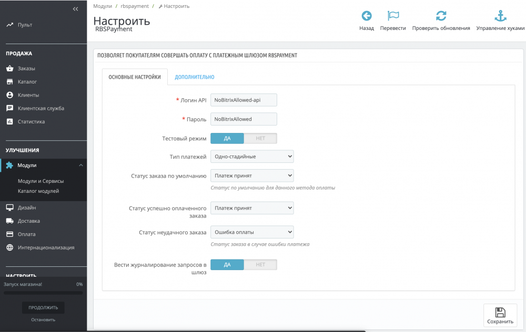
Task: Click the Сохранить floppy disk icon
Action: click(500, 312)
